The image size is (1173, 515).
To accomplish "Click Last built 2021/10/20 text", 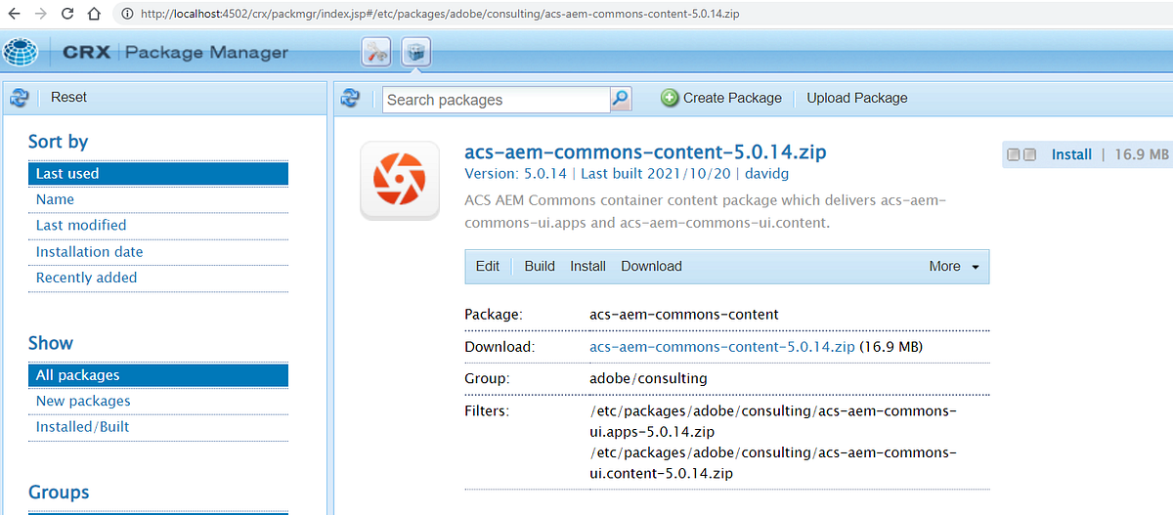I will point(656,174).
